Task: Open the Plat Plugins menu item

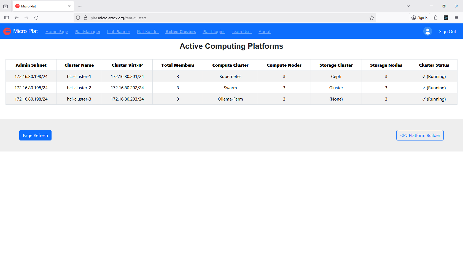Action: (x=214, y=31)
